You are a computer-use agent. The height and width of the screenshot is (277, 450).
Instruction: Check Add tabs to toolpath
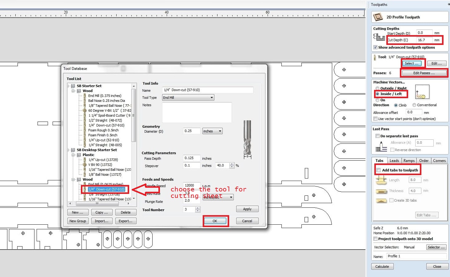[379, 170]
